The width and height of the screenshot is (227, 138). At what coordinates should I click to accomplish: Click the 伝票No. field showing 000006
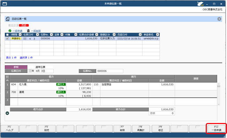[x=109, y=71]
